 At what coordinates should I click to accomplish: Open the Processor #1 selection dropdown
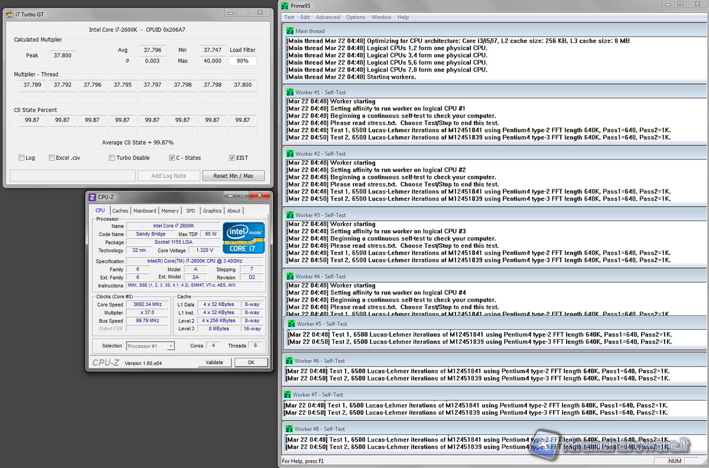tap(150, 346)
